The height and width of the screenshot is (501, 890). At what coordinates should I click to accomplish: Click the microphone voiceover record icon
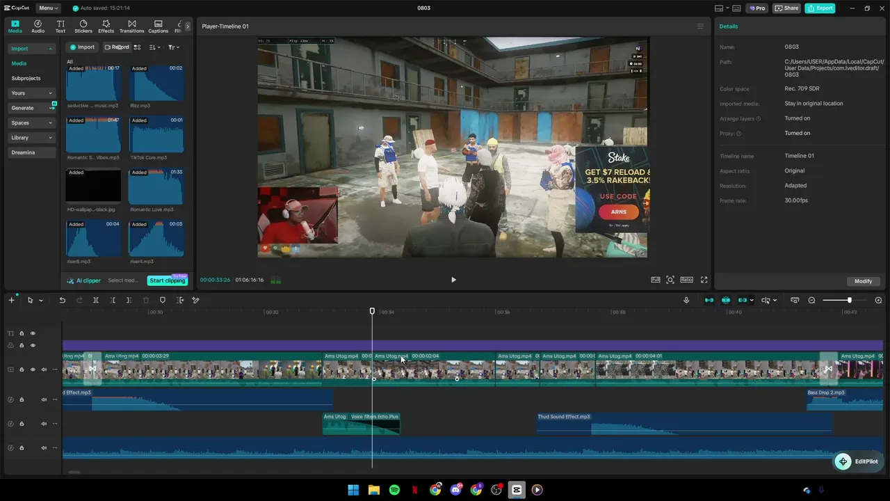[x=686, y=300]
